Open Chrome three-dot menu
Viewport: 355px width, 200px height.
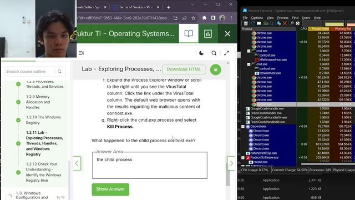[x=231, y=18]
